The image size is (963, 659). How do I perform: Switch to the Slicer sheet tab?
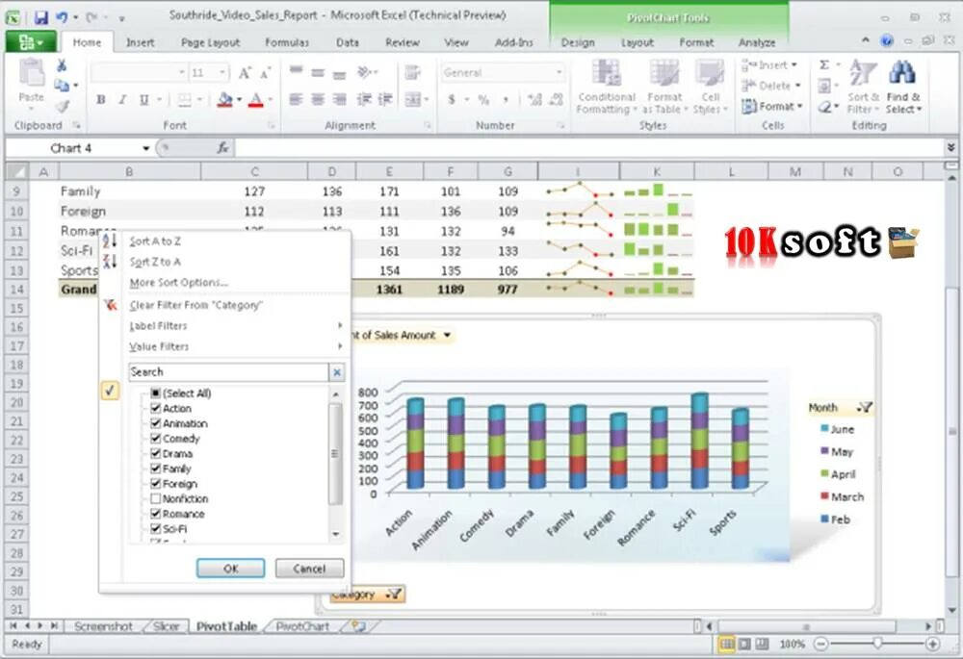[166, 626]
